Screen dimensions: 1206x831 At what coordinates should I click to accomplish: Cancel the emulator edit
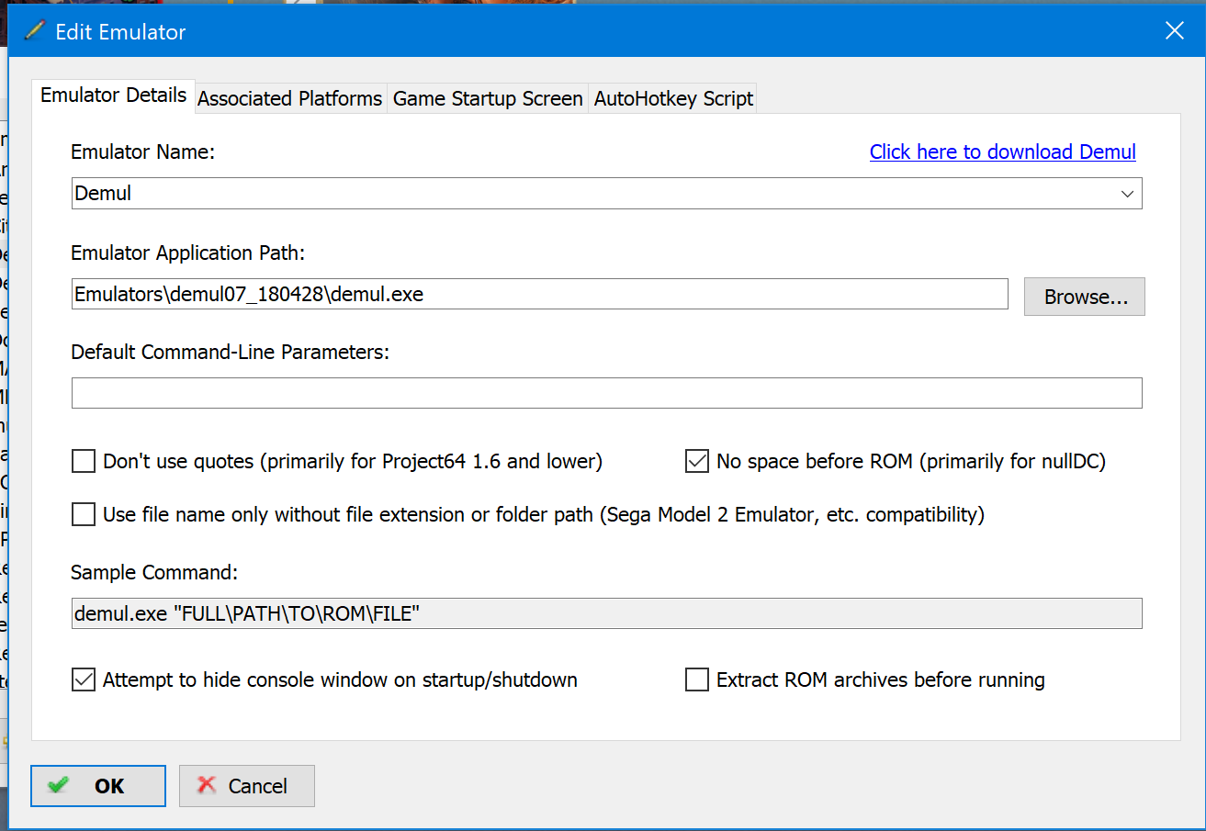pos(247,786)
